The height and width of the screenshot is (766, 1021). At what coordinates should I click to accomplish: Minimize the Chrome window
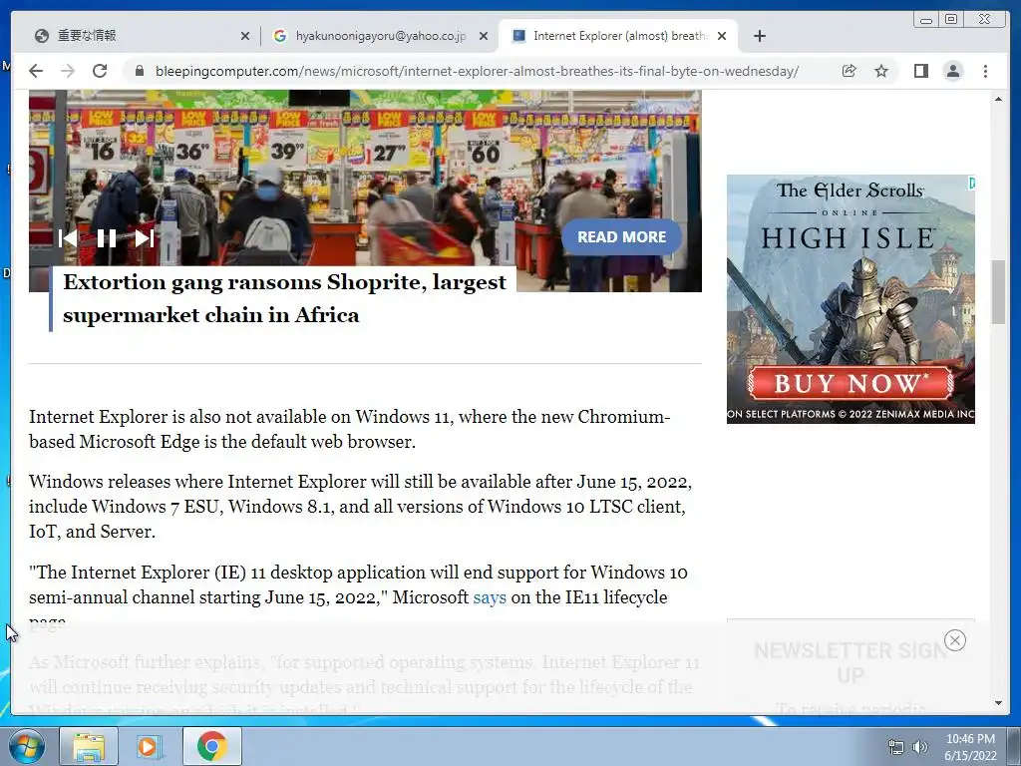coord(926,20)
